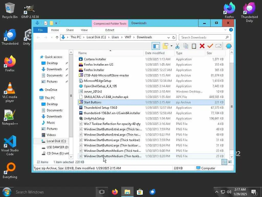This screenshot has width=262, height=197.
Task: Open the address bar history dropdown
Action: 169,37
